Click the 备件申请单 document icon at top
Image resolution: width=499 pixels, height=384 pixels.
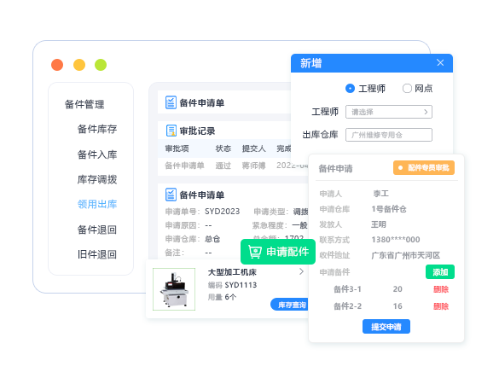171,102
